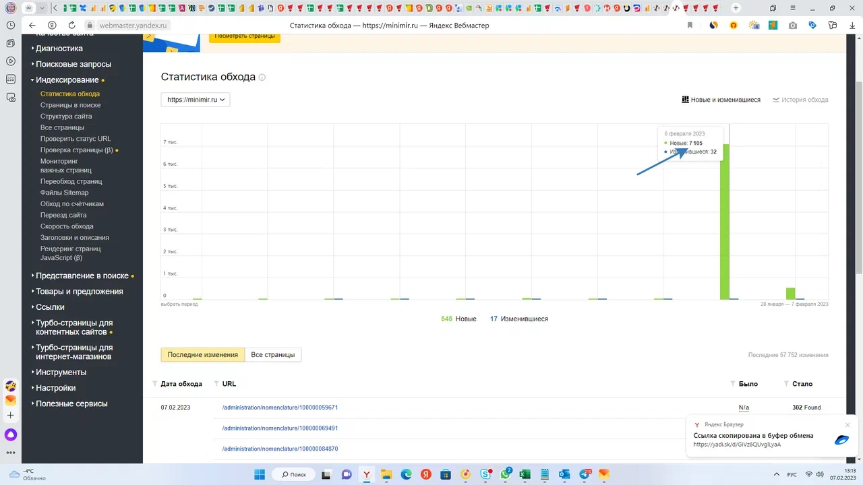This screenshot has width=863, height=485.
Task: Open Страницы в поиске menu item
Action: [71, 105]
